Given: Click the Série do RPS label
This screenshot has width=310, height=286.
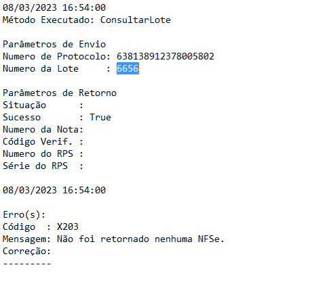Looking at the screenshot, I should pyautogui.click(x=35, y=166).
